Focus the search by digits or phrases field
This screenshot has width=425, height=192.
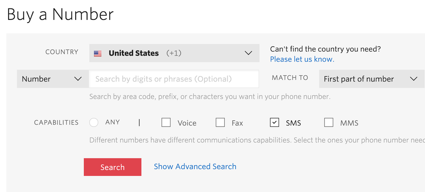click(x=174, y=79)
